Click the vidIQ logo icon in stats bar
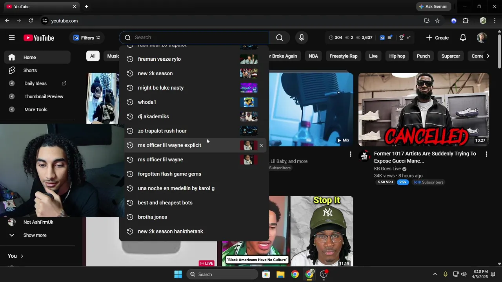 pos(382,38)
